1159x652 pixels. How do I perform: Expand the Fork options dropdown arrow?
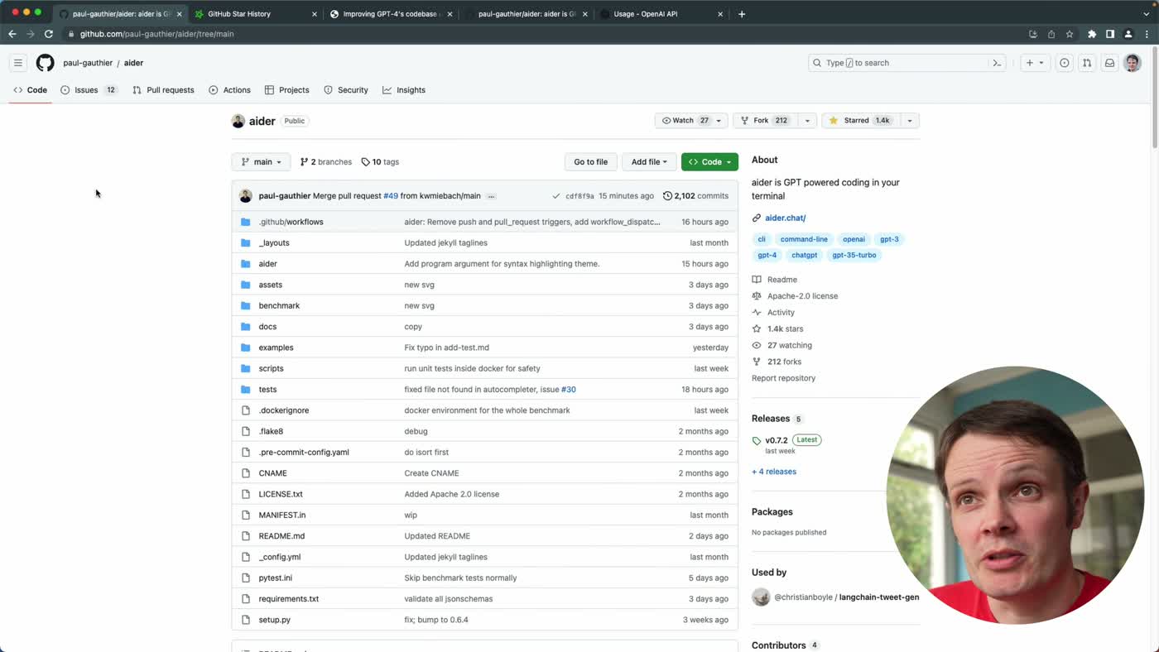pyautogui.click(x=807, y=121)
